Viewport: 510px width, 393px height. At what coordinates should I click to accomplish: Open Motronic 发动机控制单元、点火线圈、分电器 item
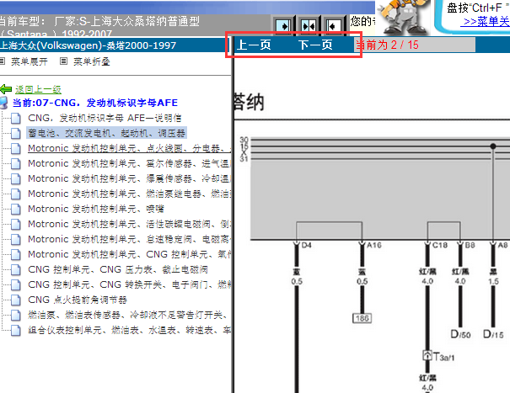129,148
